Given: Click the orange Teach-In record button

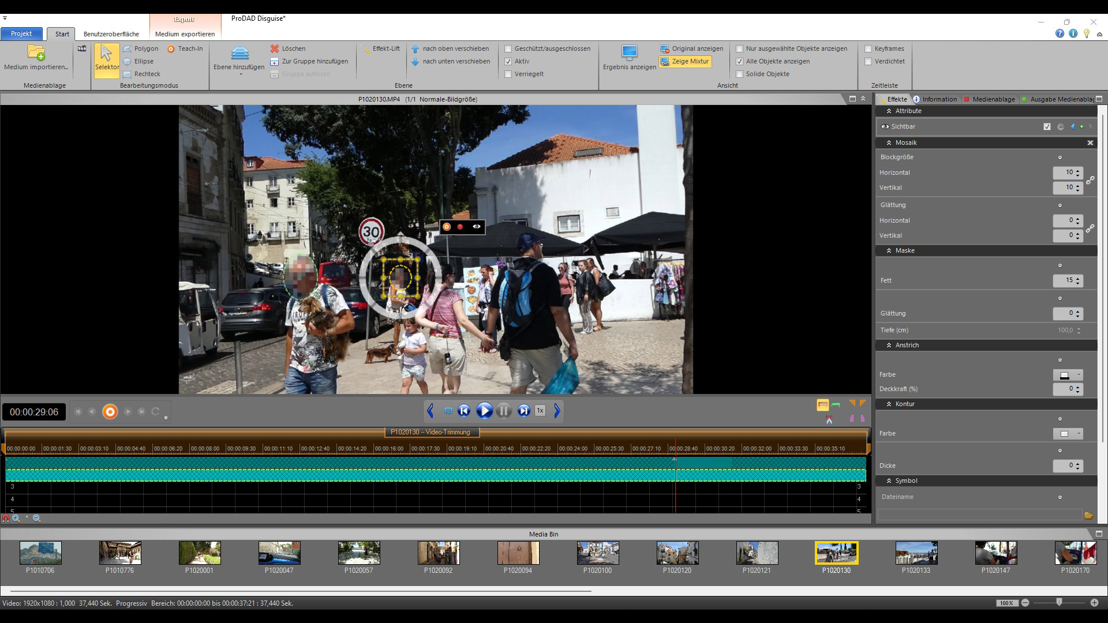Looking at the screenshot, I should pyautogui.click(x=110, y=411).
